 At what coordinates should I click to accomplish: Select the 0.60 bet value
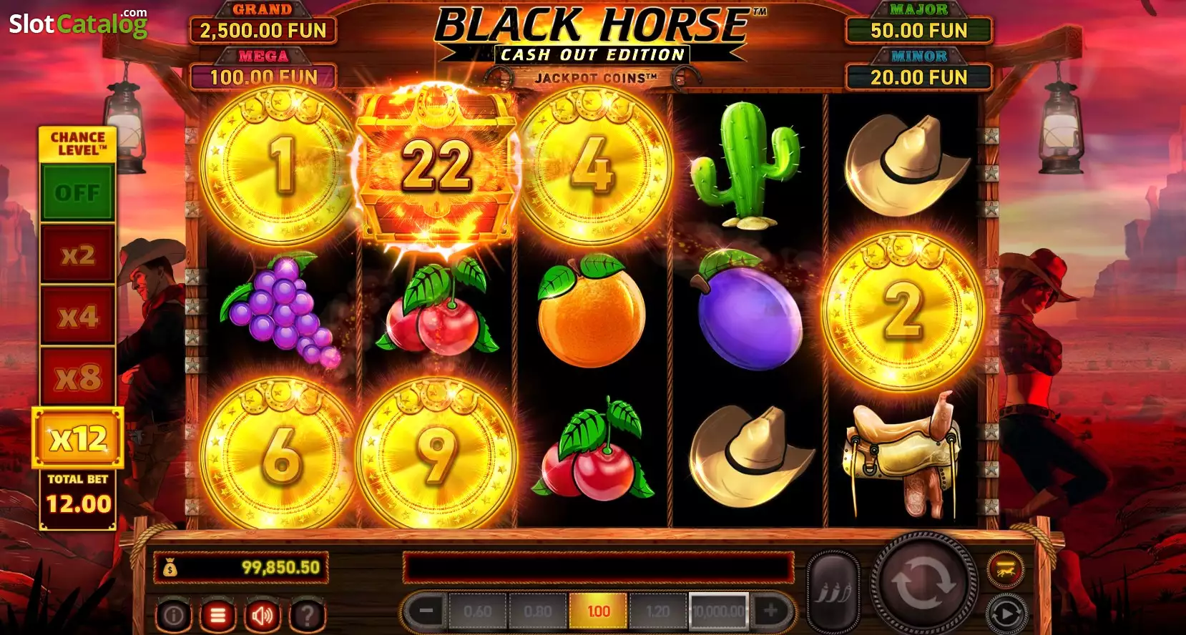477,611
